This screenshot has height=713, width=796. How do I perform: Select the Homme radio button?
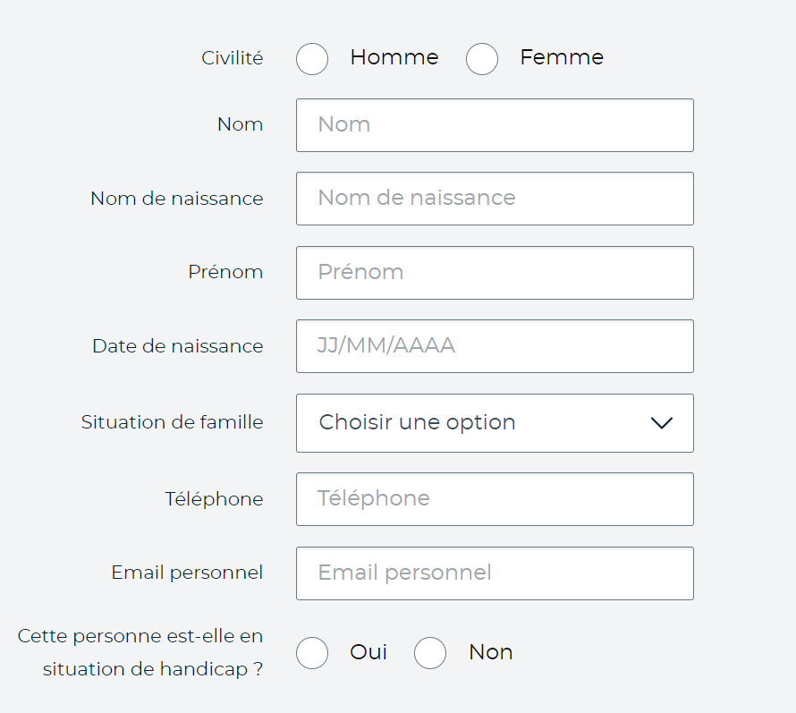pos(312,59)
